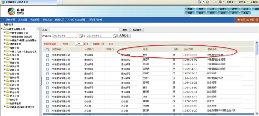The height and width of the screenshot is (116, 259).
Task: Switch to the 培训 tab
Action: pos(246,9)
